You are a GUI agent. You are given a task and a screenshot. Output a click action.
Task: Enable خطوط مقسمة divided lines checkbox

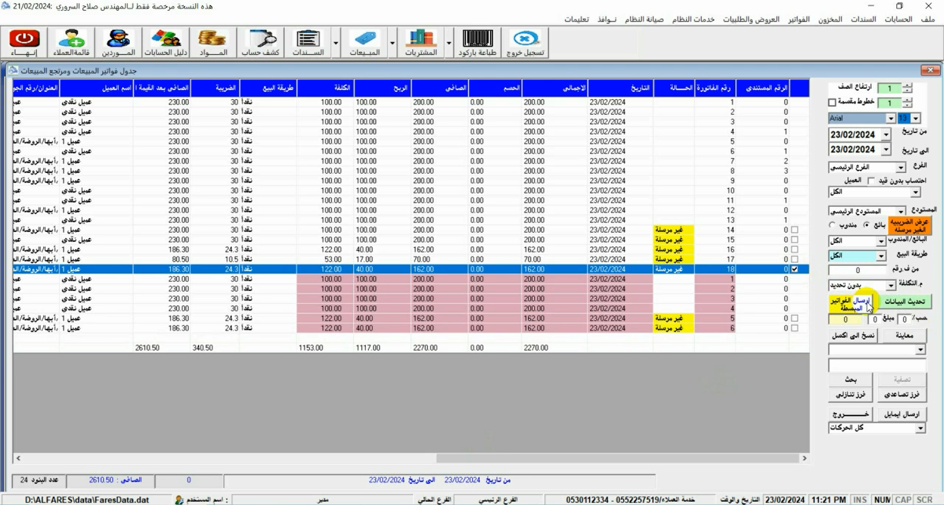(832, 102)
